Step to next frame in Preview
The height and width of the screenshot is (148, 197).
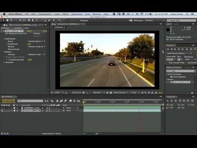pyautogui.click(x=179, y=49)
